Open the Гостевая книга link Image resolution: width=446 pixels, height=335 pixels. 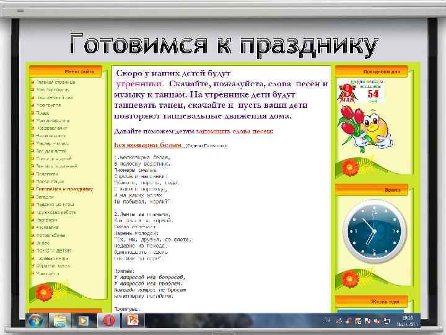[x=53, y=258]
